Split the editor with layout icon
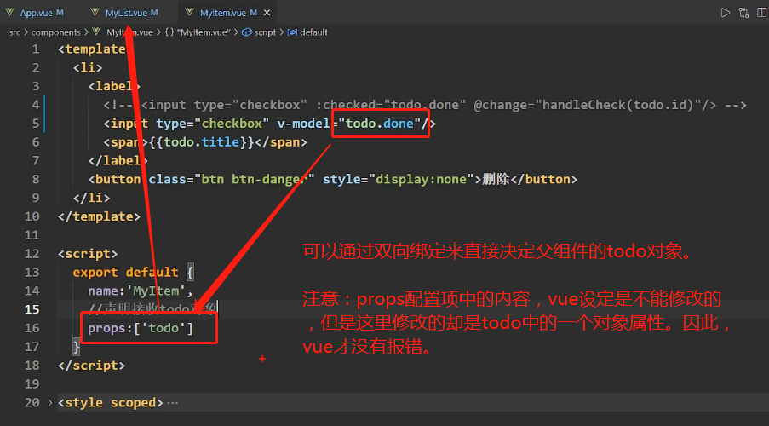 tap(762, 13)
